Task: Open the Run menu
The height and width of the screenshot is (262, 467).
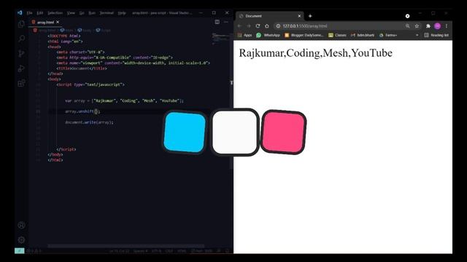Action: (x=92, y=13)
